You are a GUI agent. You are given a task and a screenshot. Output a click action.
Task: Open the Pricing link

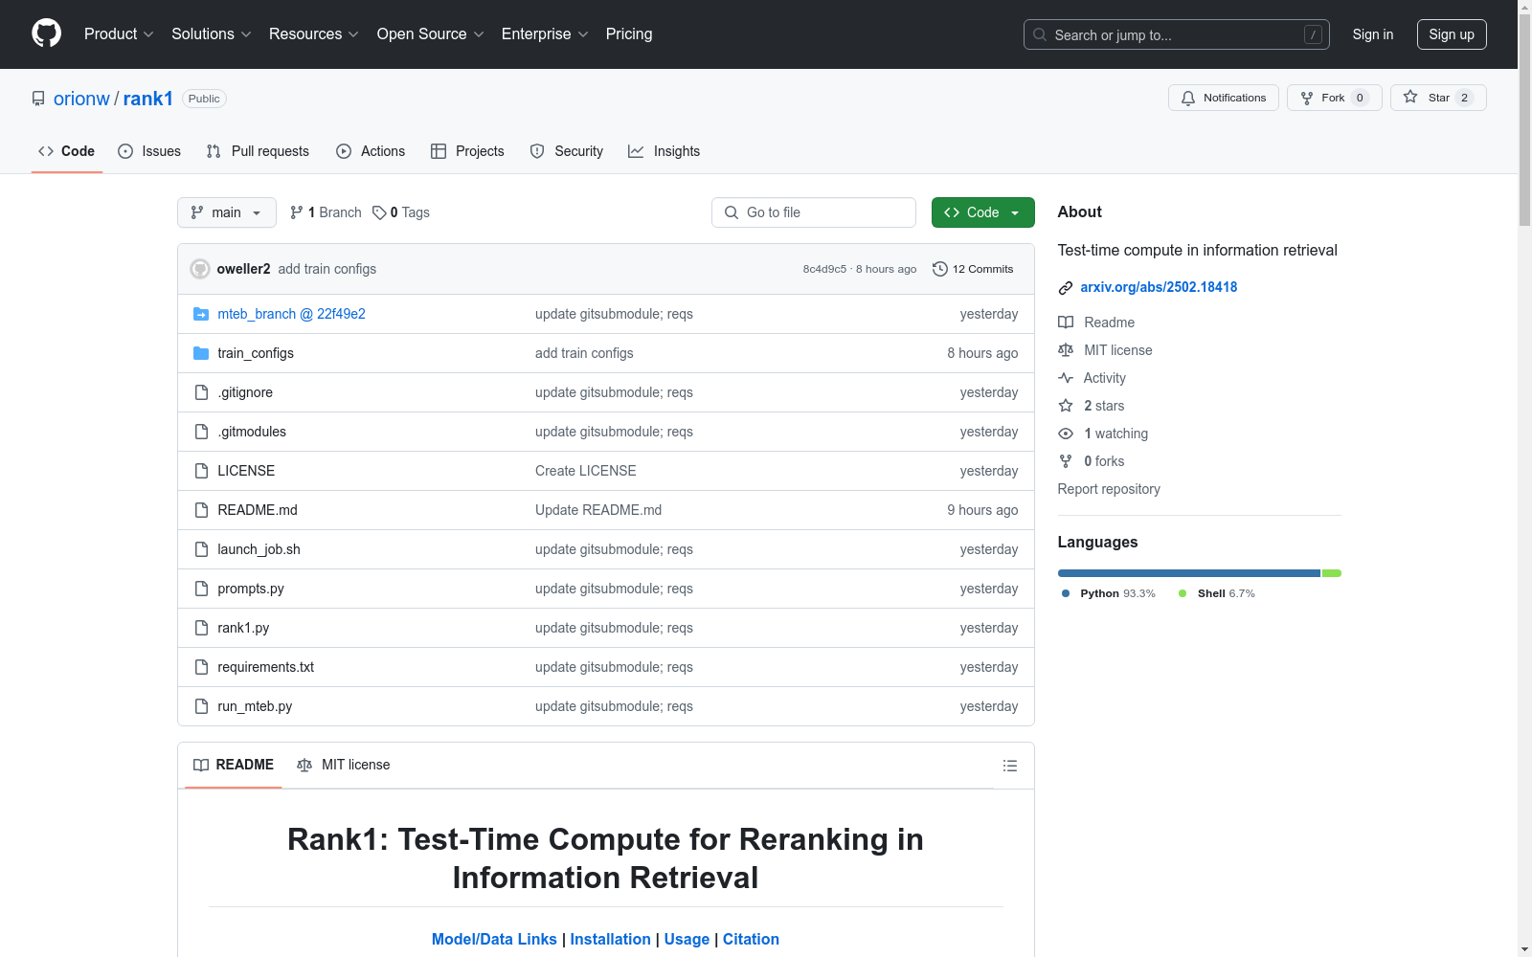629,34
